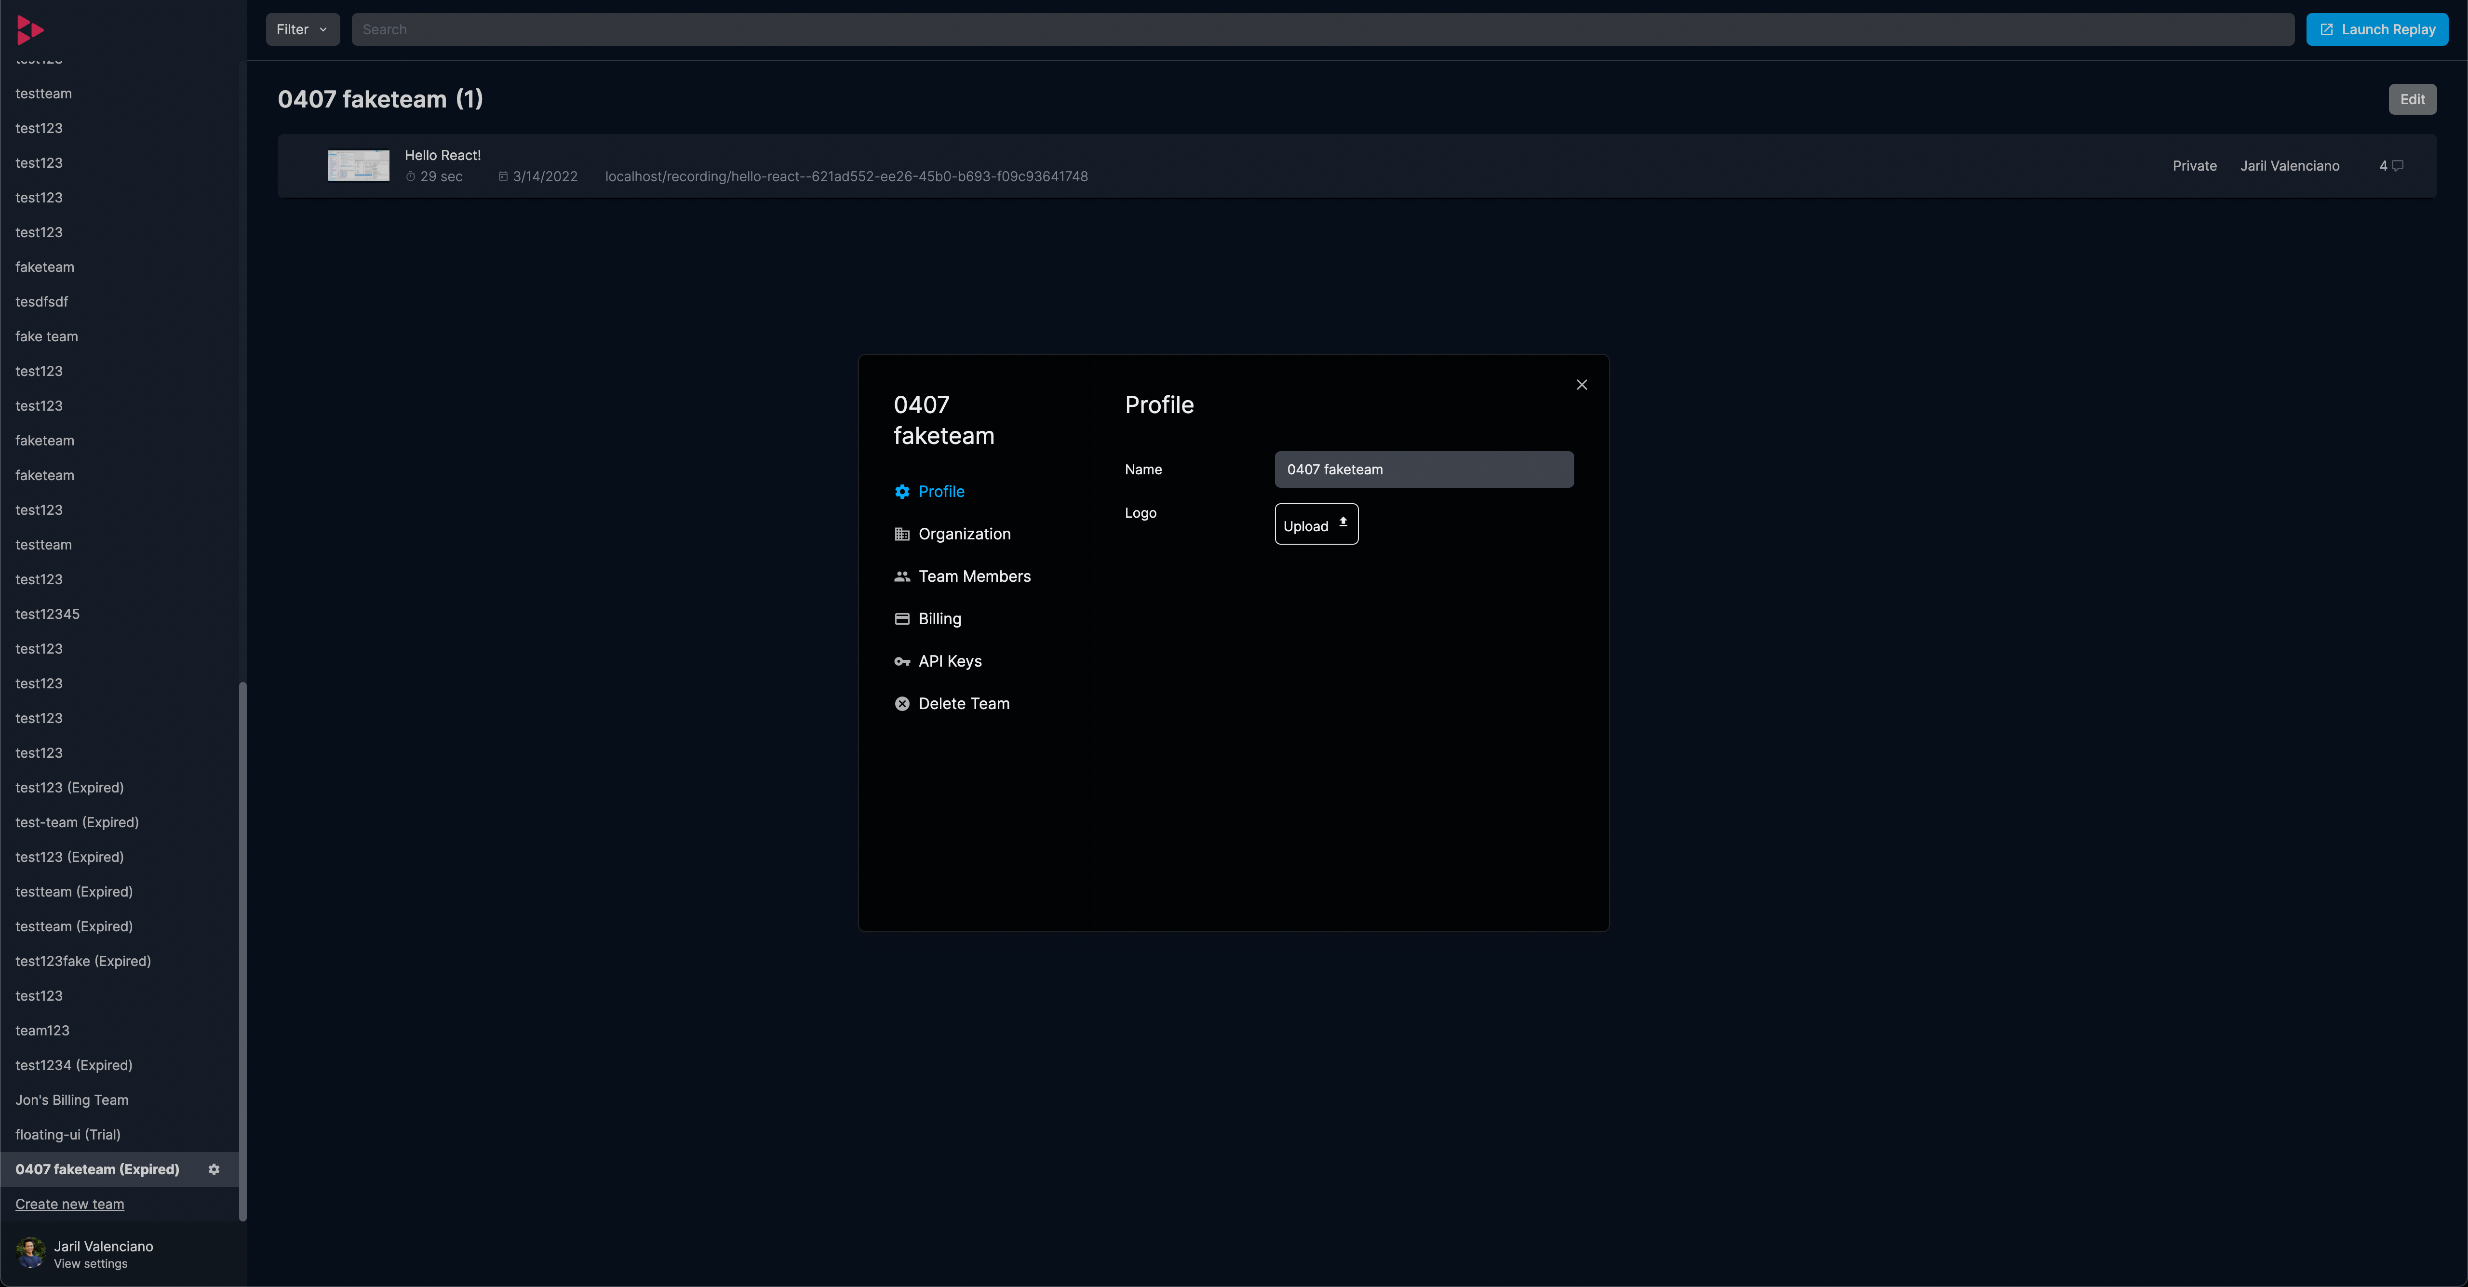
Task: Click the Billing card icon
Action: tap(901, 619)
